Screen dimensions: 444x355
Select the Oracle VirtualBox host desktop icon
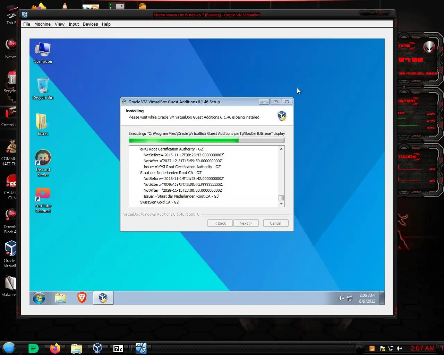coord(10,254)
